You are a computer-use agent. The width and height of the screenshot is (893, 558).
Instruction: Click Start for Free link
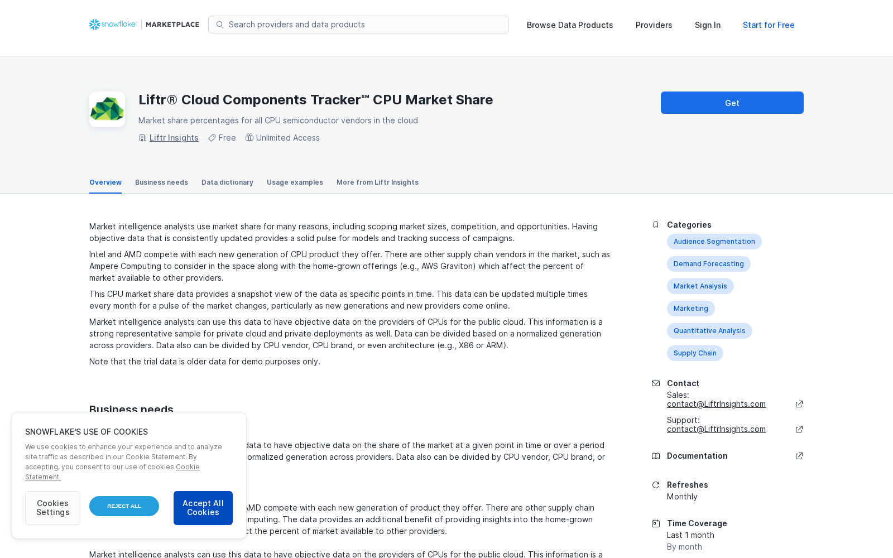769,25
